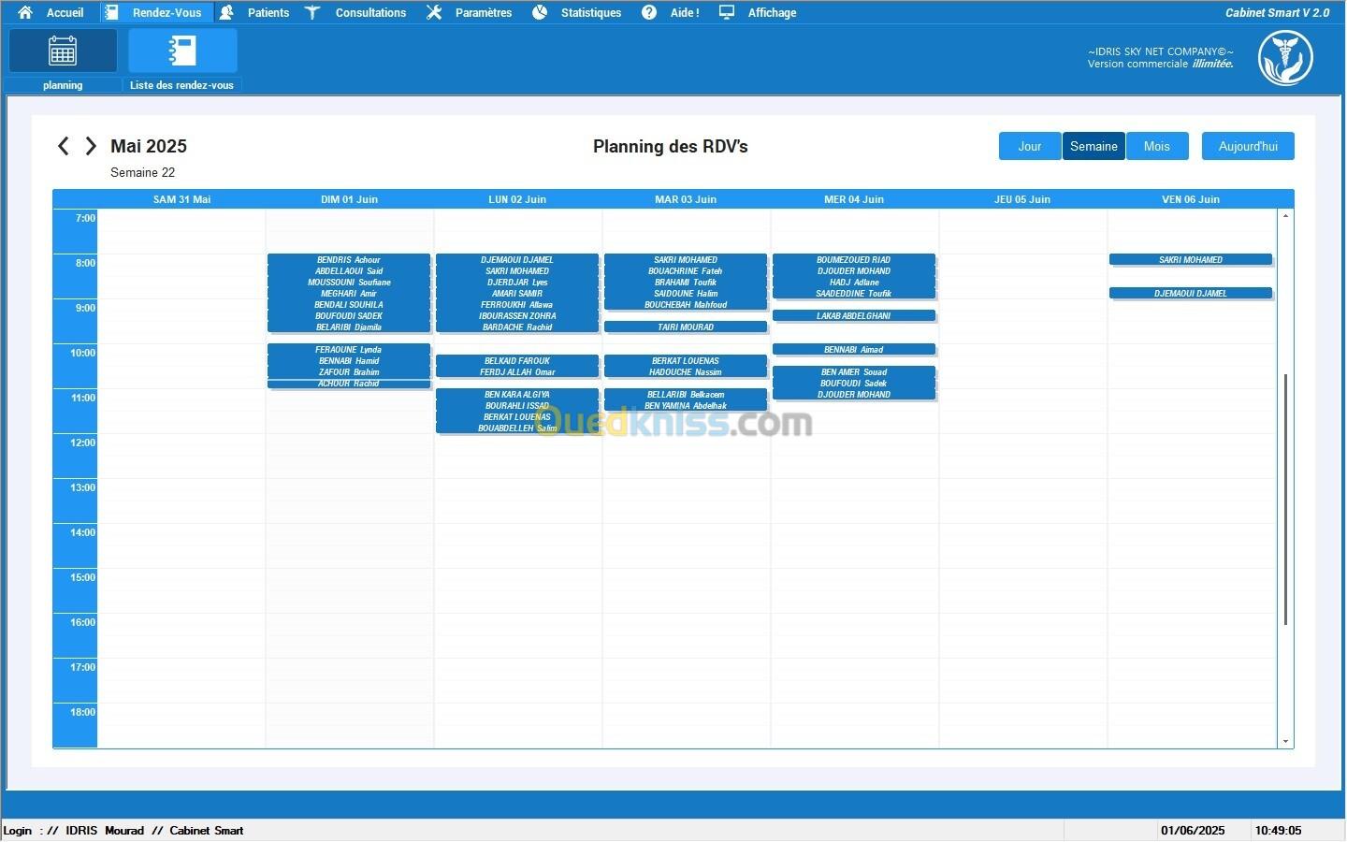Click the Paramètres wrench icon
The width and height of the screenshot is (1347, 842).
[434, 12]
